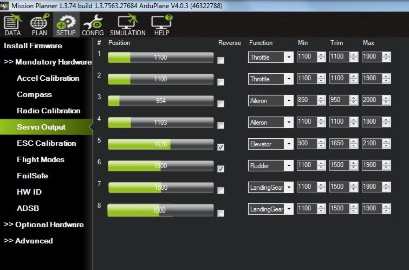The image size is (409, 270).
Task: Go to Accel Calibration page
Action: (48, 78)
